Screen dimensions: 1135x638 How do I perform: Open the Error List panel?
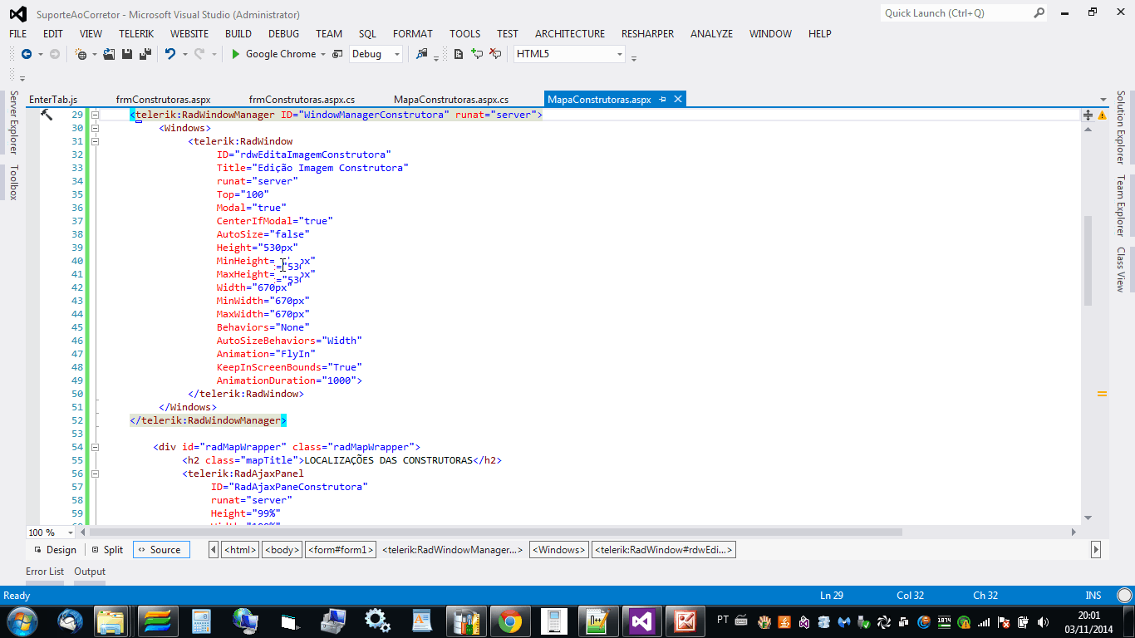coord(45,572)
